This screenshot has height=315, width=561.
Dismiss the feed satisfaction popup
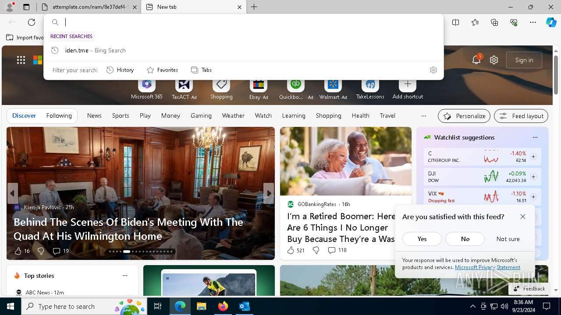click(x=523, y=217)
